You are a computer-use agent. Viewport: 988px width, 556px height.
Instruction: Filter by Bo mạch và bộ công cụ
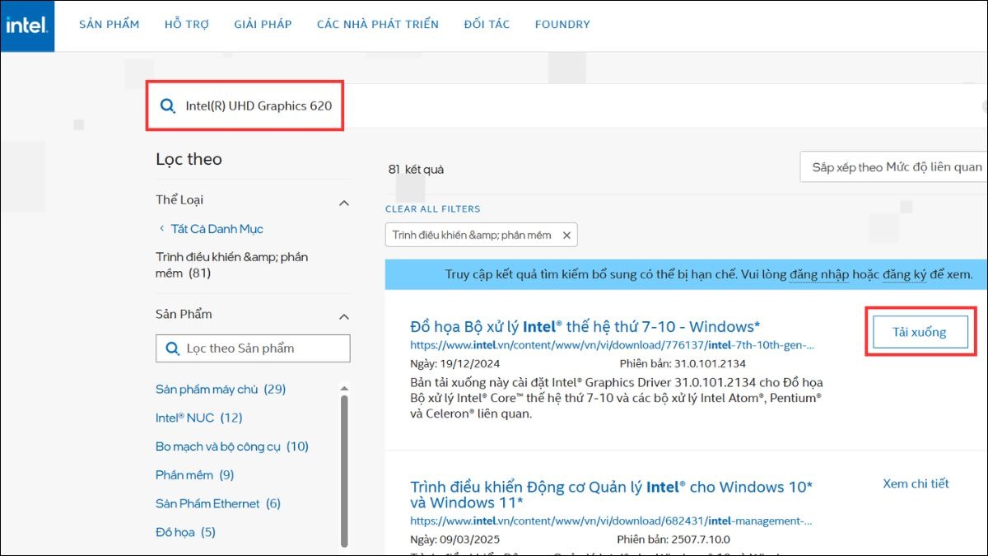(232, 446)
